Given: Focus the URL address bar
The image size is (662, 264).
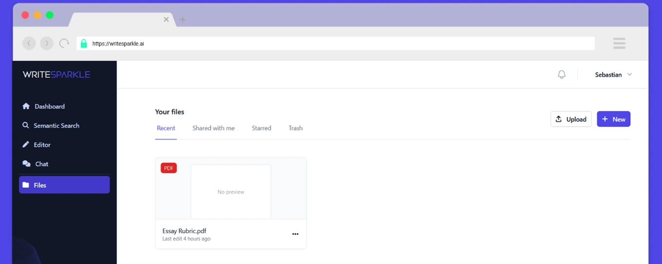Looking at the screenshot, I should point(335,43).
